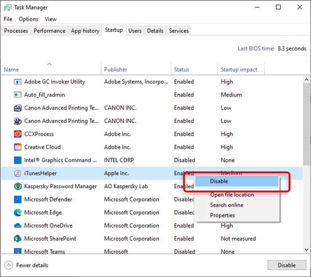Click the Auto_fill_radmin row icon
Image resolution: width=311 pixels, height=277 pixels.
(18, 95)
